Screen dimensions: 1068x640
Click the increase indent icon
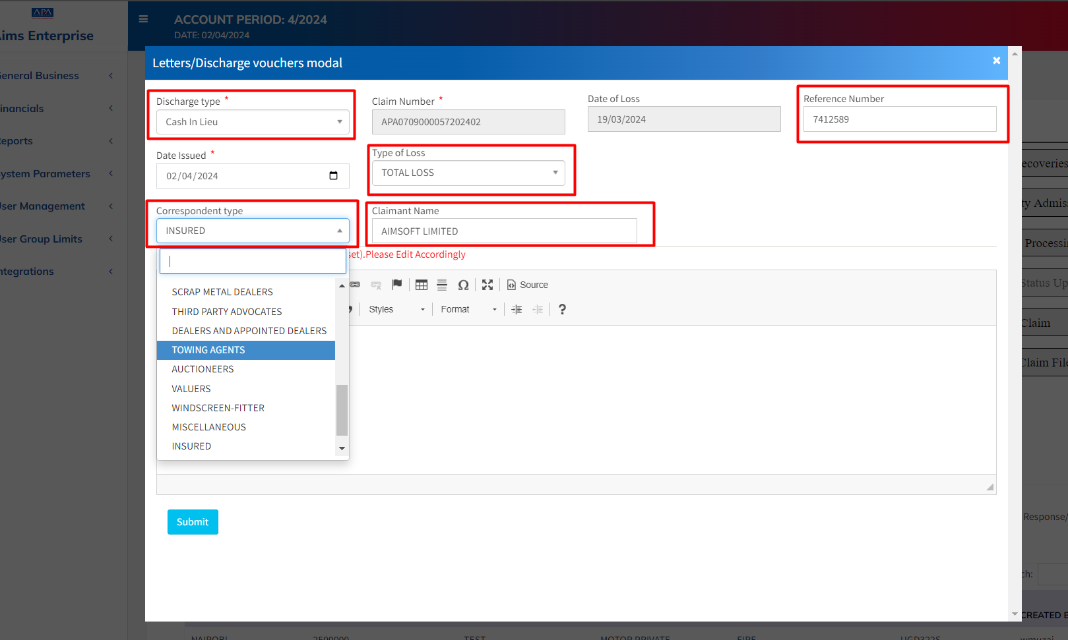point(517,309)
